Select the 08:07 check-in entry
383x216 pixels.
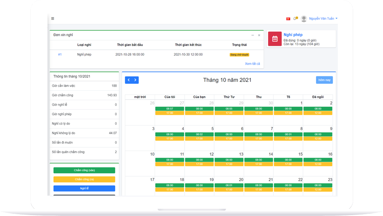(170, 109)
